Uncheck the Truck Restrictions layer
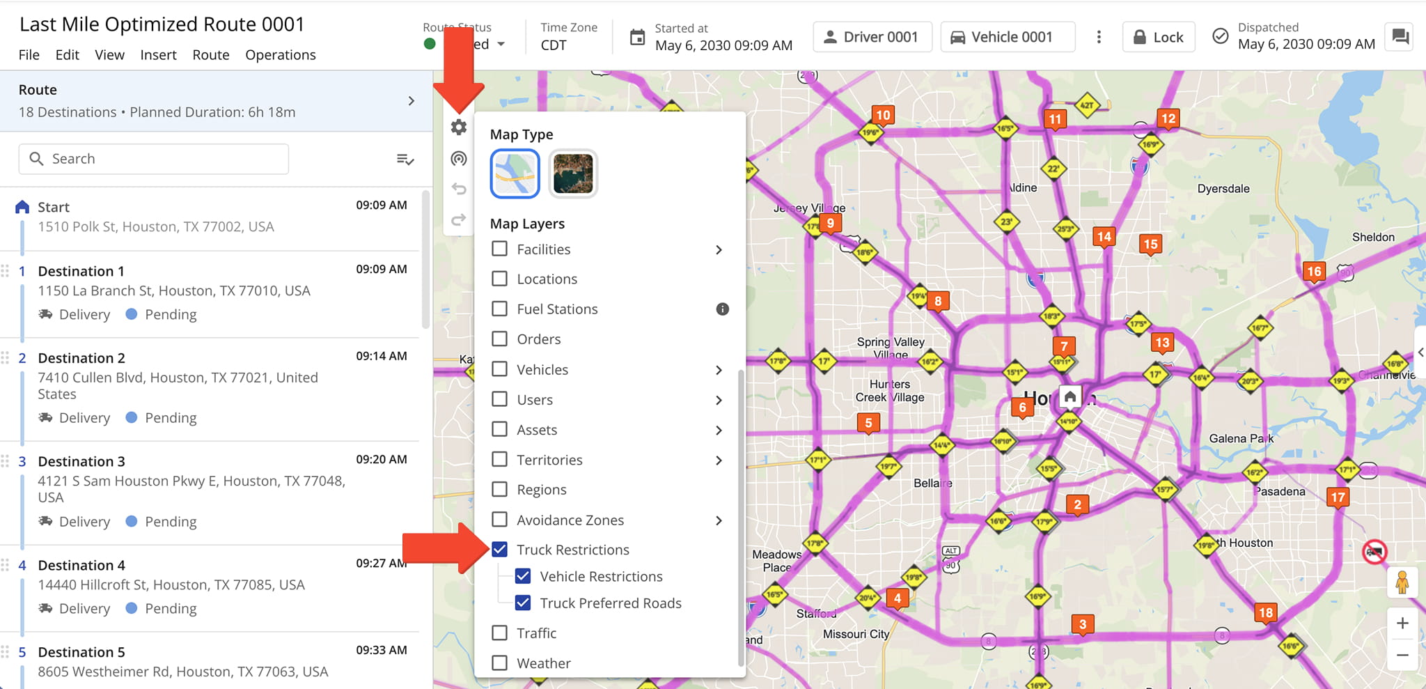 [499, 550]
